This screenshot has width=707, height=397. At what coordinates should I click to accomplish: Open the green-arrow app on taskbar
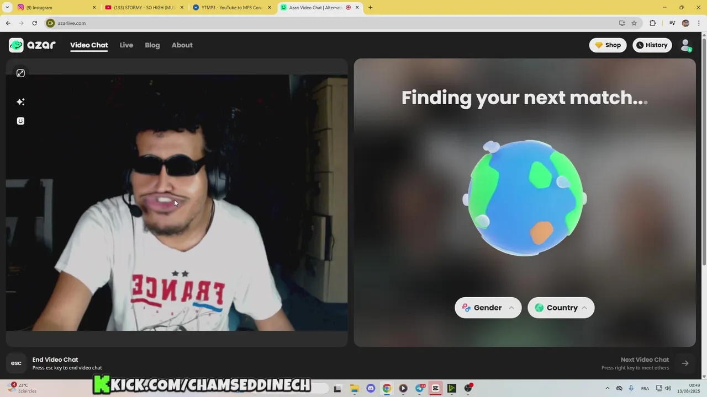452,388
